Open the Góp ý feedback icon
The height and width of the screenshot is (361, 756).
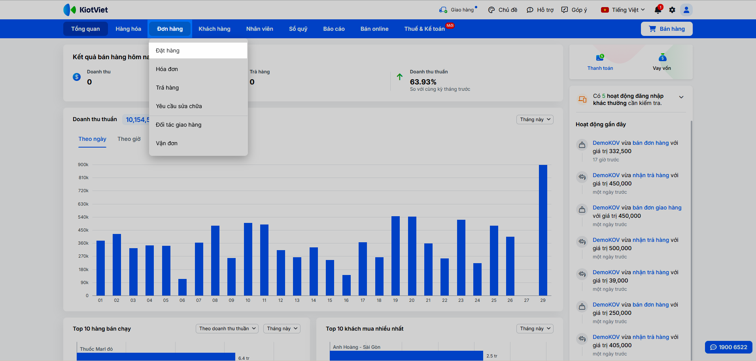(565, 10)
